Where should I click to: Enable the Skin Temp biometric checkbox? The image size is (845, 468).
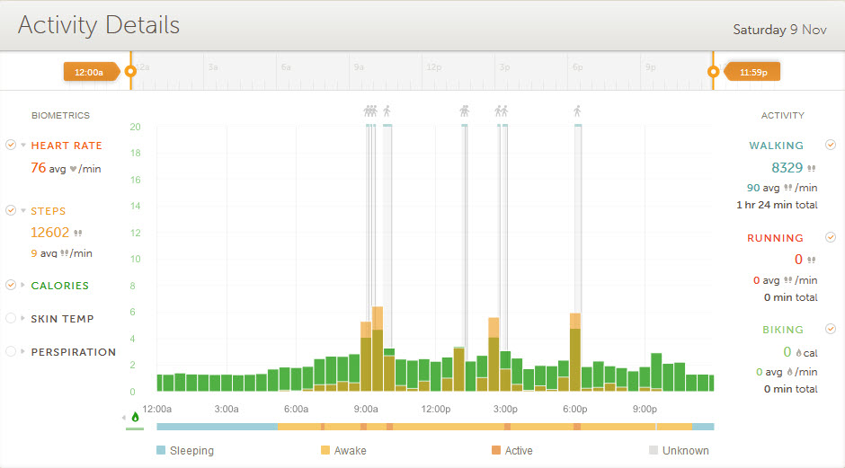pyautogui.click(x=11, y=318)
